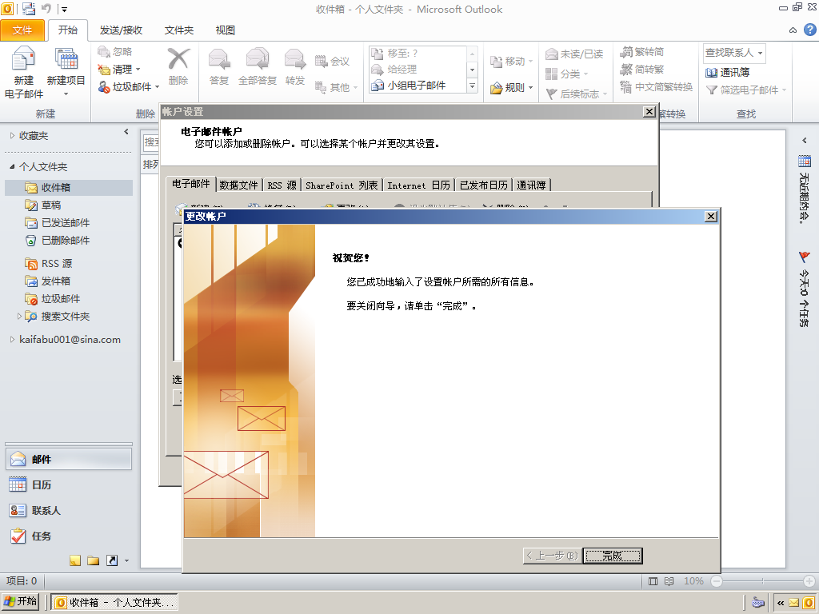819x614 pixels.
Task: Open the Folder List icon in navigation pane
Action: click(93, 560)
